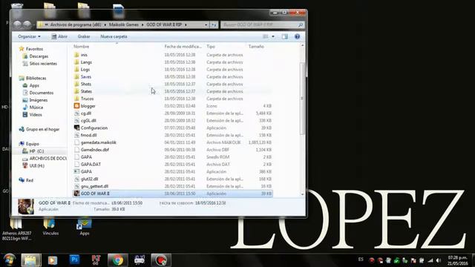This screenshot has width=475, height=267.
Task: Click the back navigation arrow
Action: (x=18, y=24)
